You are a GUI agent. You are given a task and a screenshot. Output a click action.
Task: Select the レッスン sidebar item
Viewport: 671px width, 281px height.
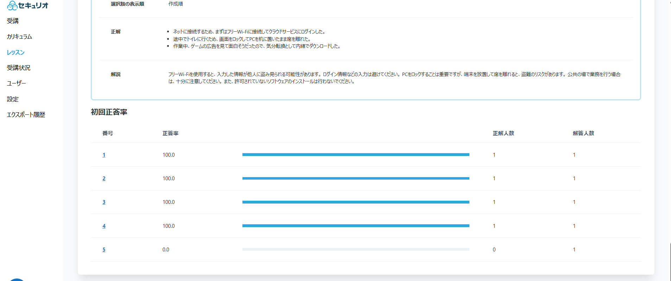15,52
